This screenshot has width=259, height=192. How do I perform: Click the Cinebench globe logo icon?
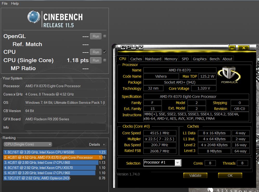[x=34, y=17]
